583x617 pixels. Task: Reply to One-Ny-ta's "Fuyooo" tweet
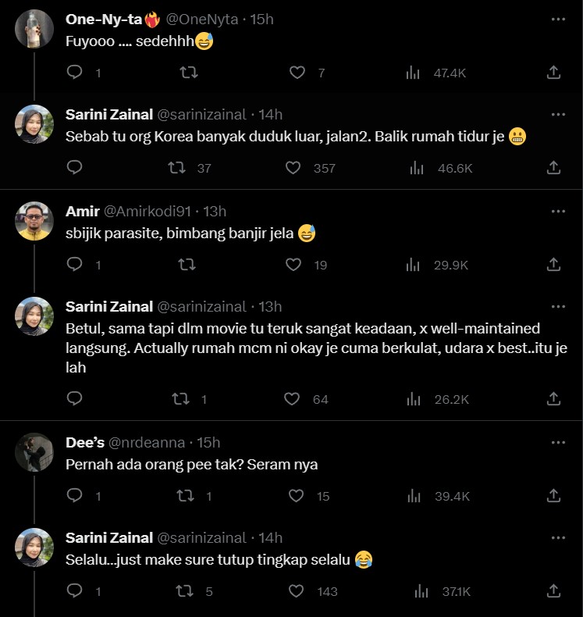(75, 73)
